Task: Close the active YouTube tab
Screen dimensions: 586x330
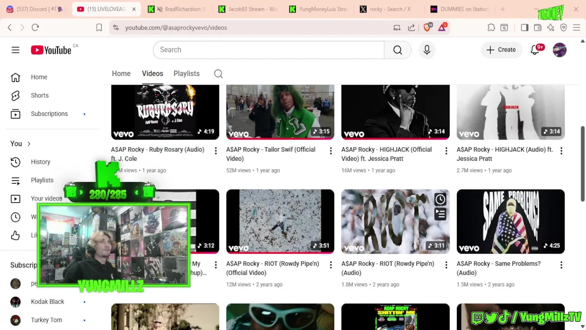Action: 134,9
